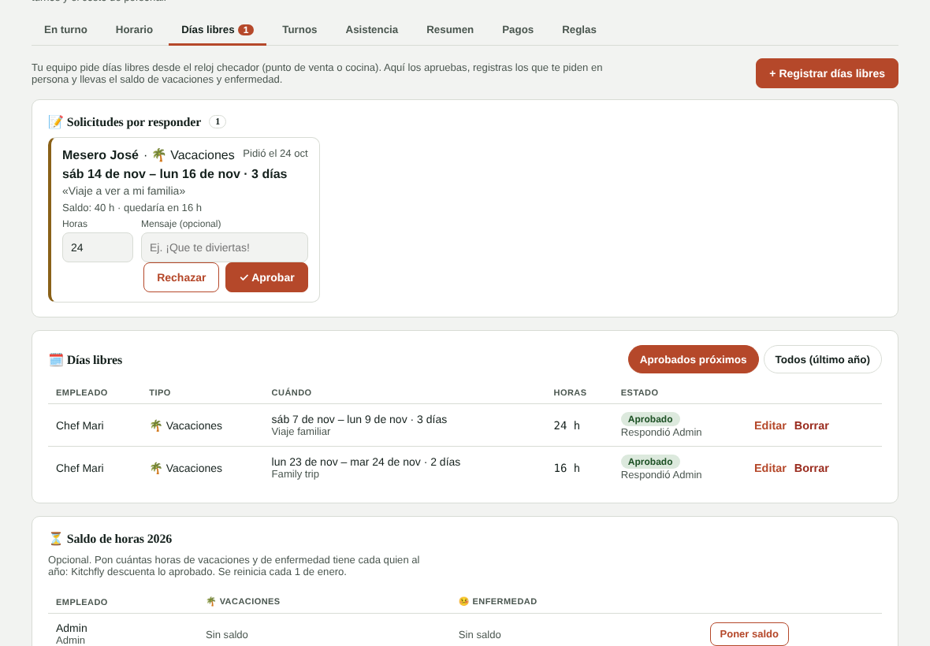Click the Aprobado status in the 7 de nov row
The height and width of the screenshot is (646, 930).
(x=650, y=419)
